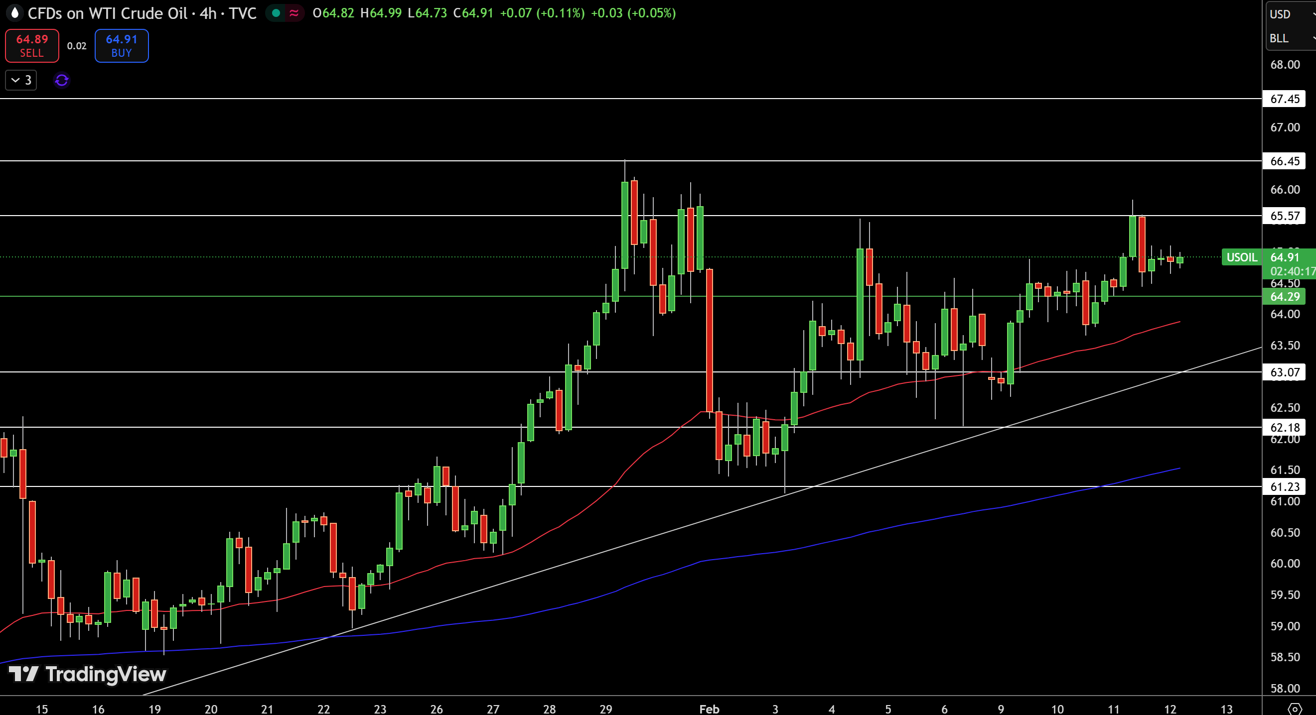Open the BLL unit dropdown
Image resolution: width=1316 pixels, height=715 pixels.
coord(1292,38)
